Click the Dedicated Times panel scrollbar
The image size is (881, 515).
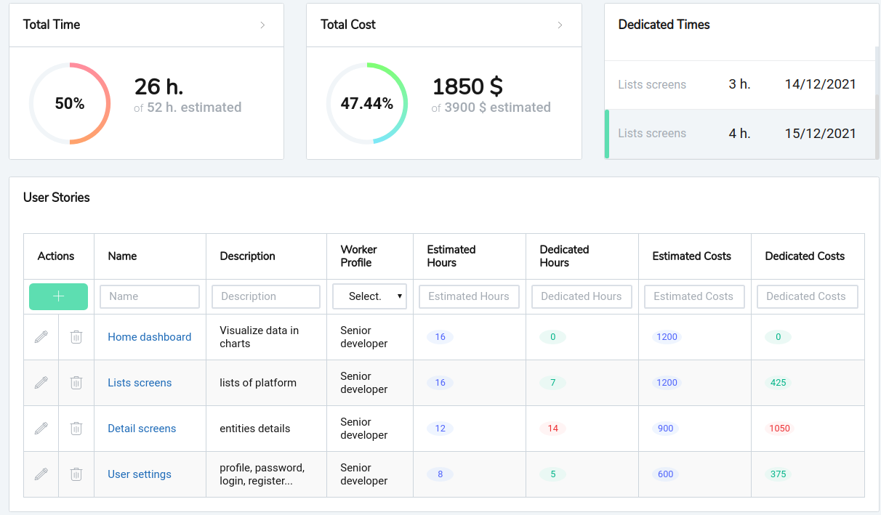tap(876, 109)
